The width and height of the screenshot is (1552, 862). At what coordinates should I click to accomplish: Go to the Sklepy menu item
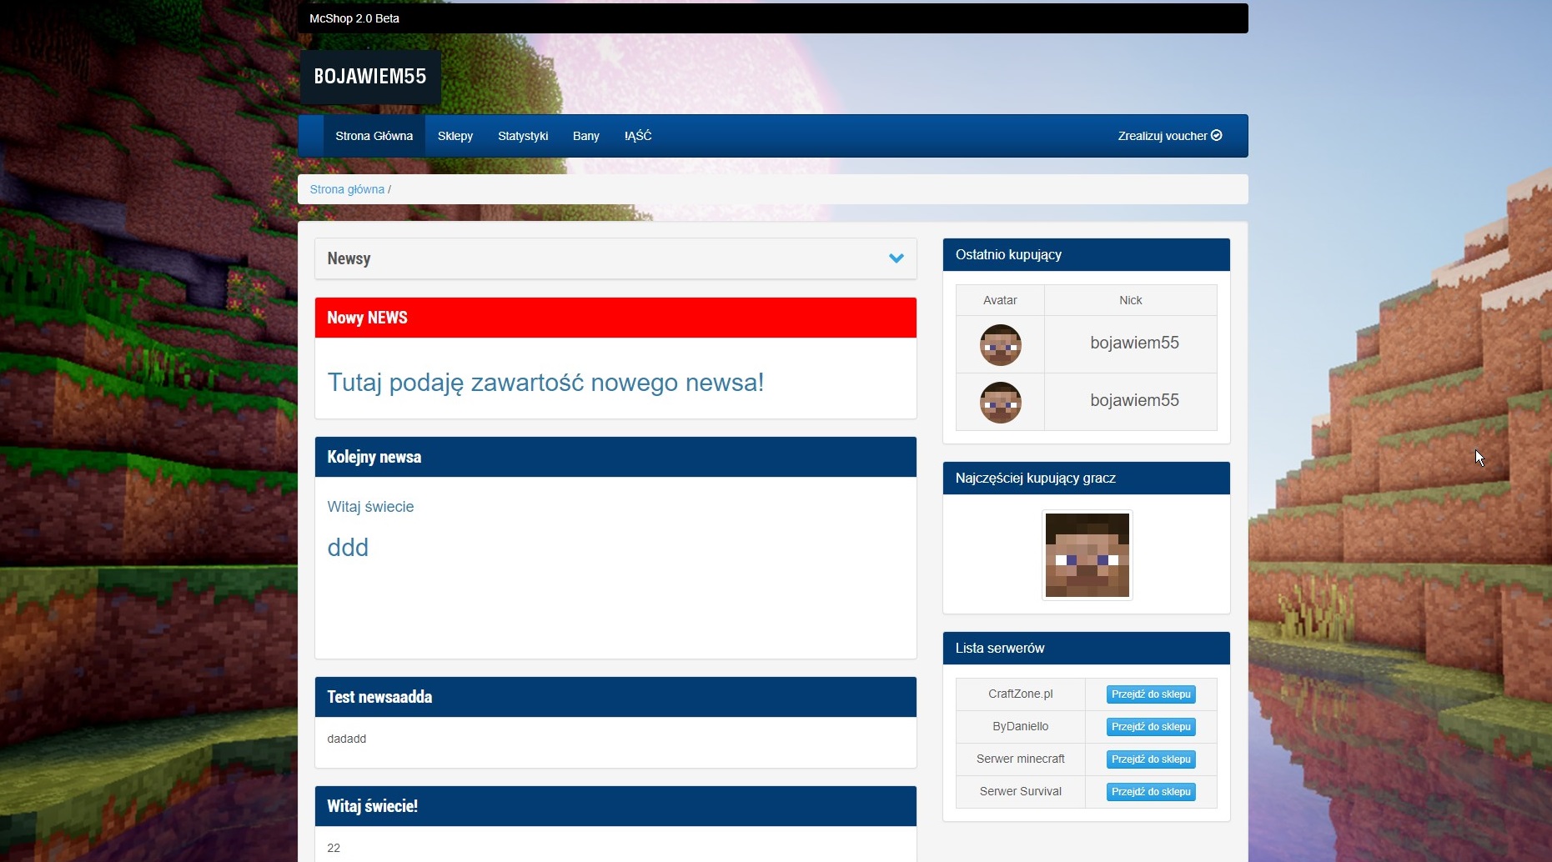pos(455,136)
